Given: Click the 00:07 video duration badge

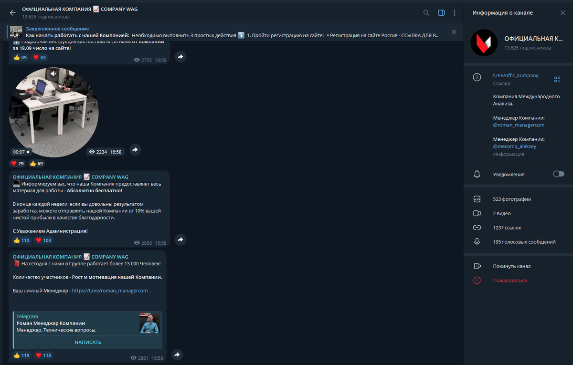Looking at the screenshot, I should [x=21, y=152].
